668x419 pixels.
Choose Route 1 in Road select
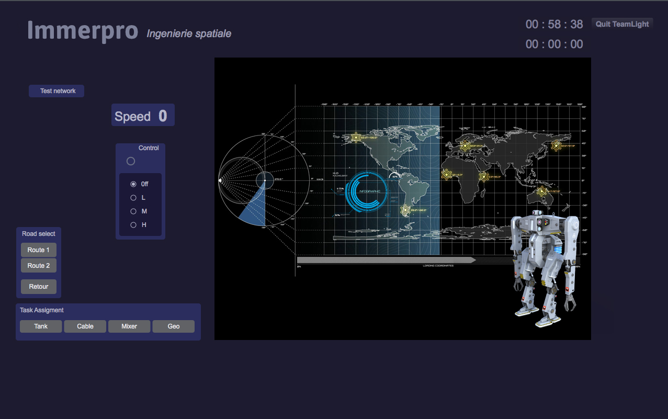pos(39,250)
